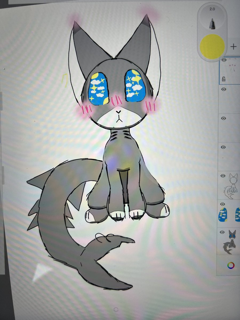Image resolution: width=240 pixels, height=320 pixels.
Task: Toggle visibility of empty layer directly below blush layer
Action: click(224, 89)
